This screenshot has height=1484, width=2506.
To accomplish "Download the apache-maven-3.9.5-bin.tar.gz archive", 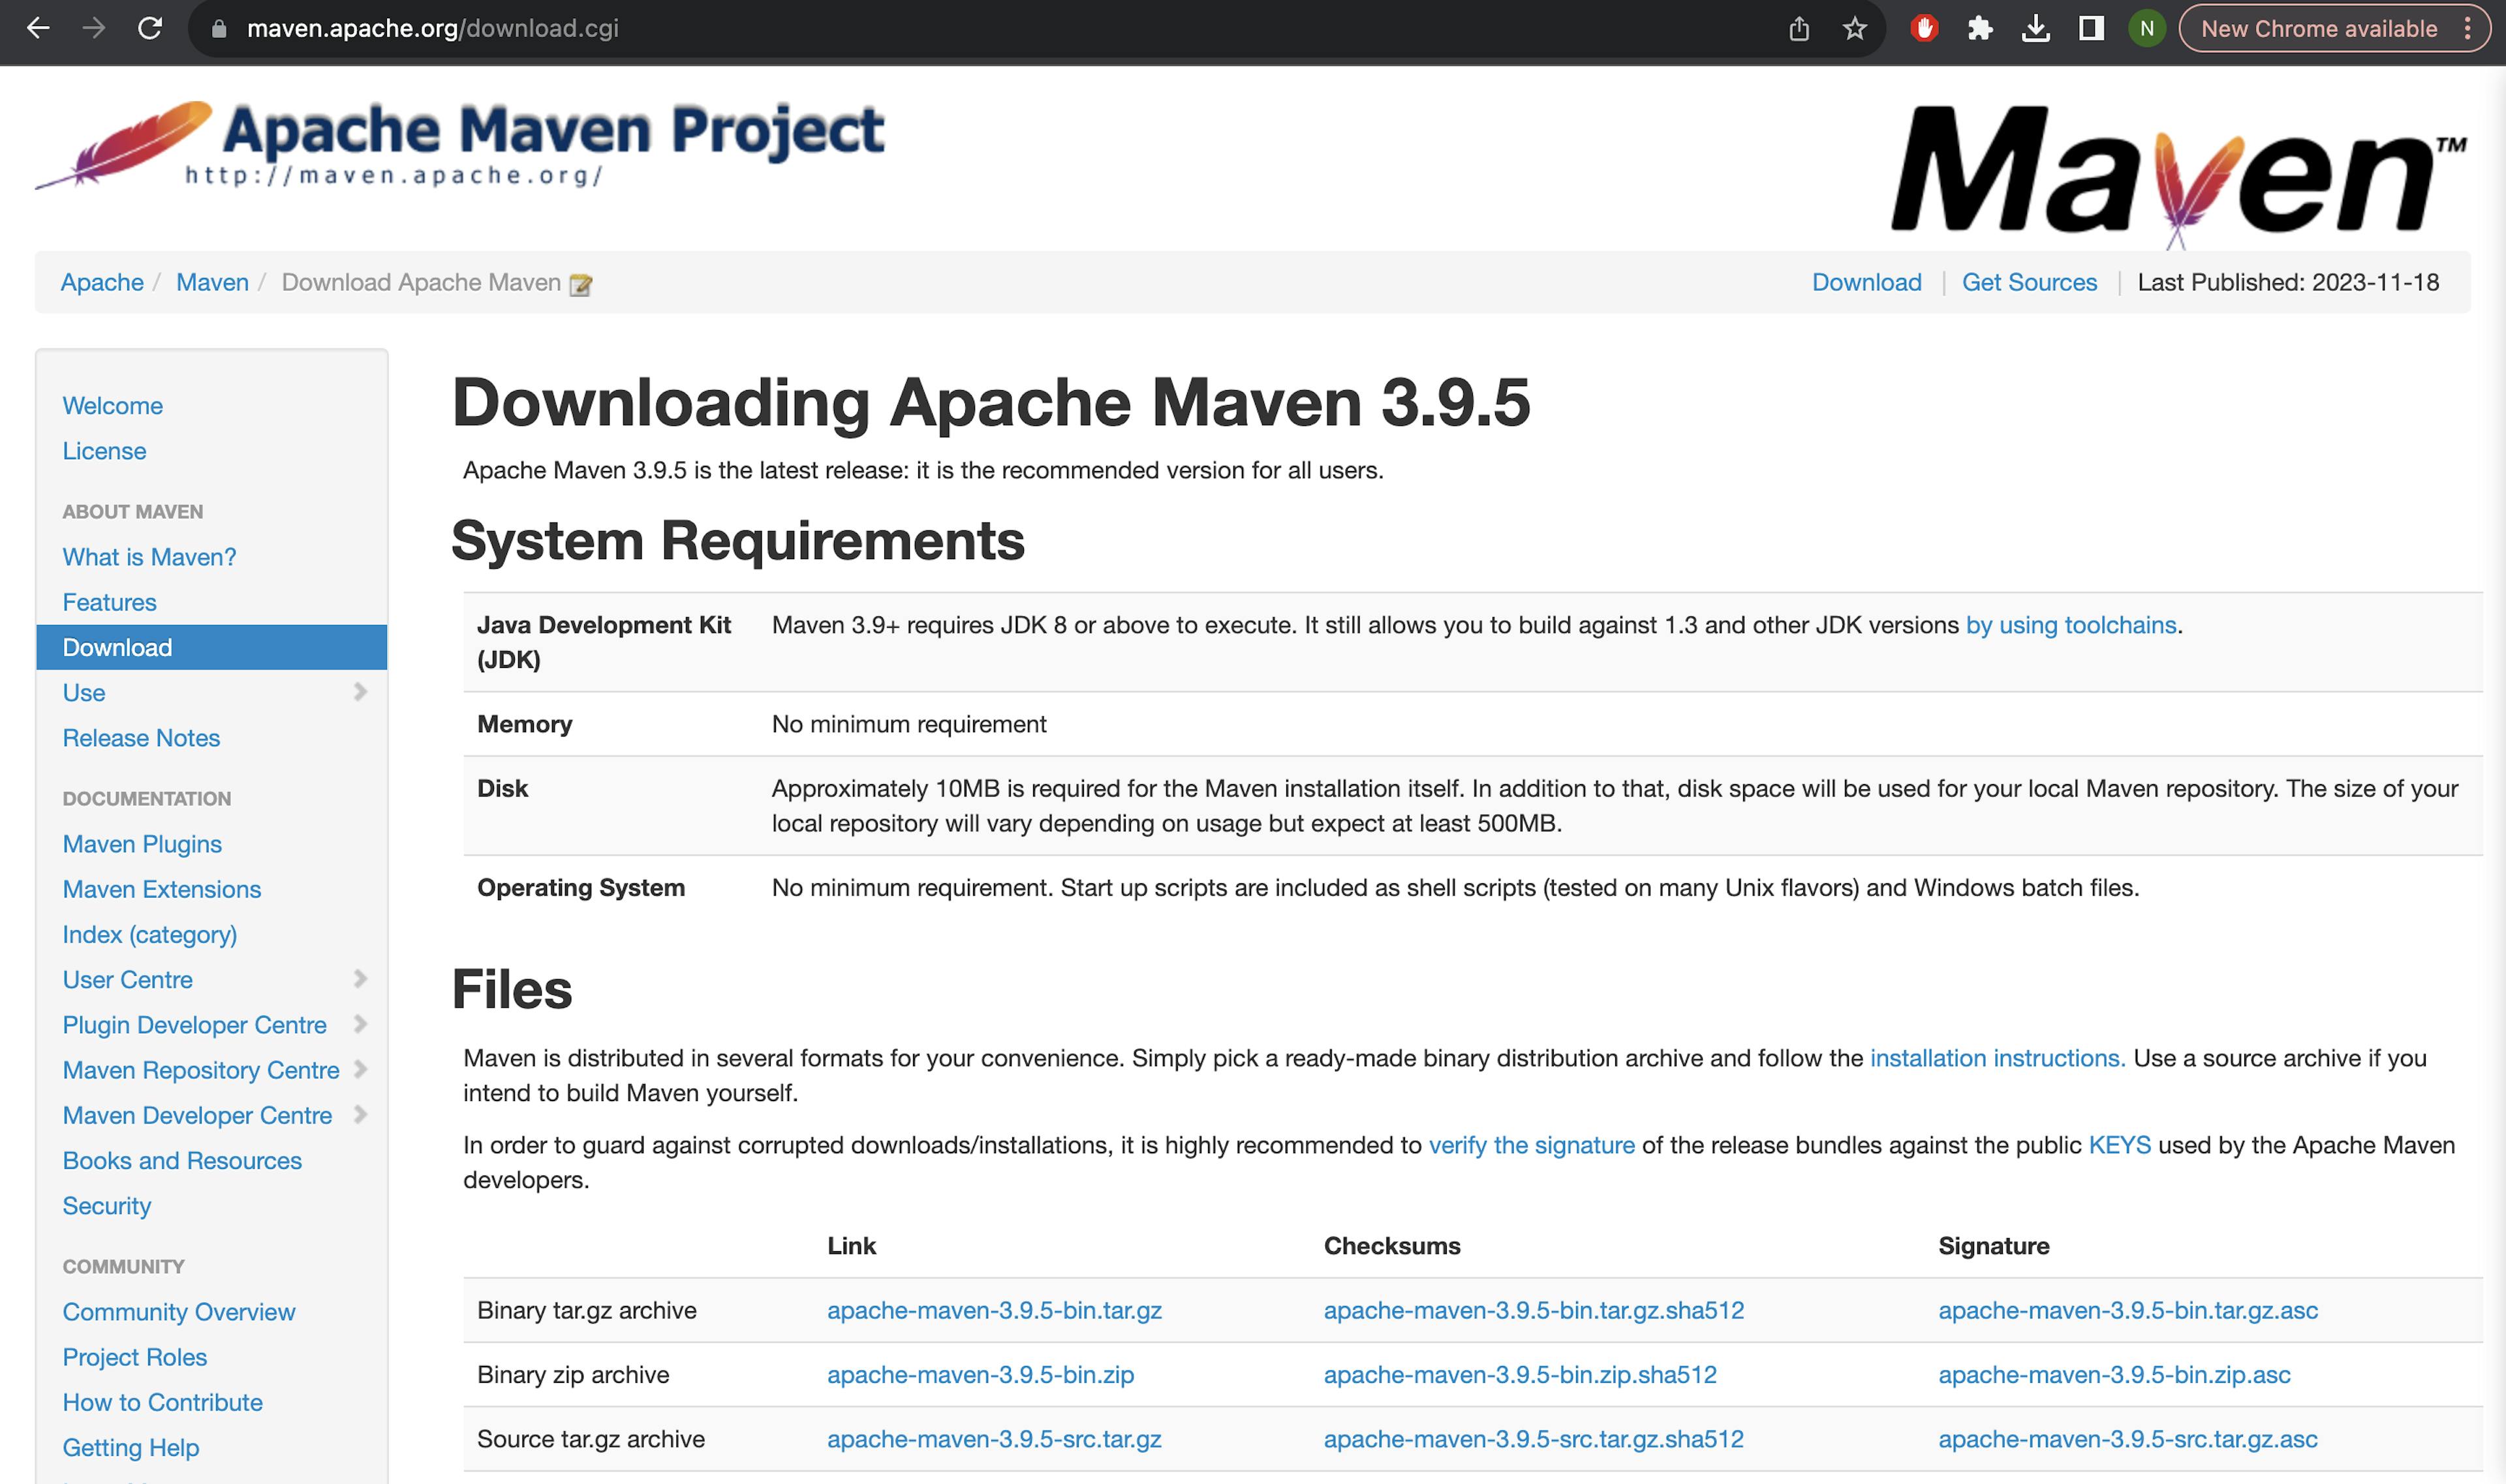I will [x=993, y=1310].
